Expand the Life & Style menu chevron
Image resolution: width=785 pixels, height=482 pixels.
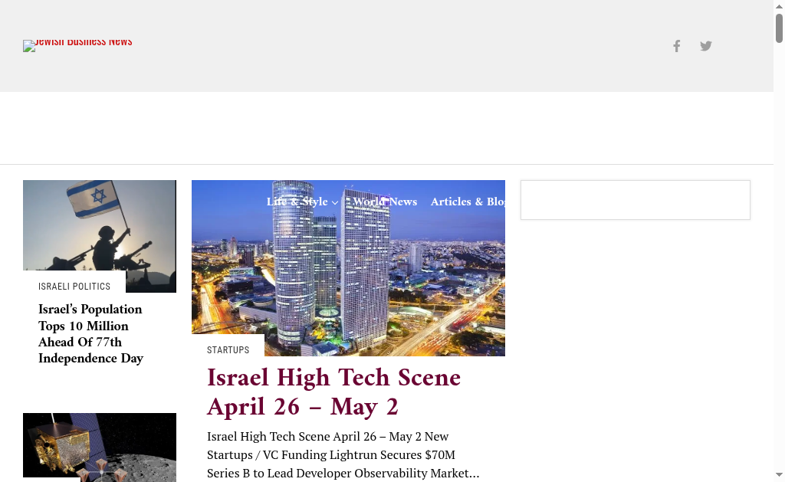335,203
